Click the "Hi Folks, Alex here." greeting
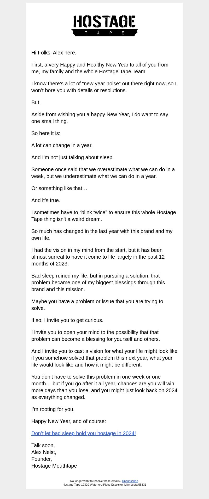This screenshot has width=209, height=499. (x=54, y=53)
